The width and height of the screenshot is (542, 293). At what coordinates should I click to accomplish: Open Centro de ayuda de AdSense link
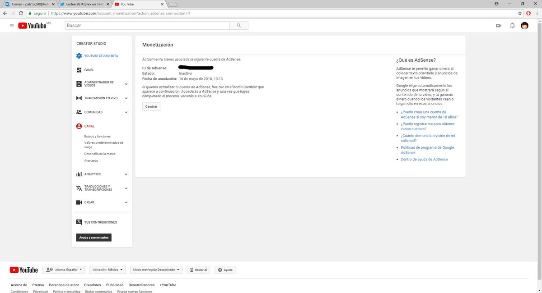click(x=424, y=159)
